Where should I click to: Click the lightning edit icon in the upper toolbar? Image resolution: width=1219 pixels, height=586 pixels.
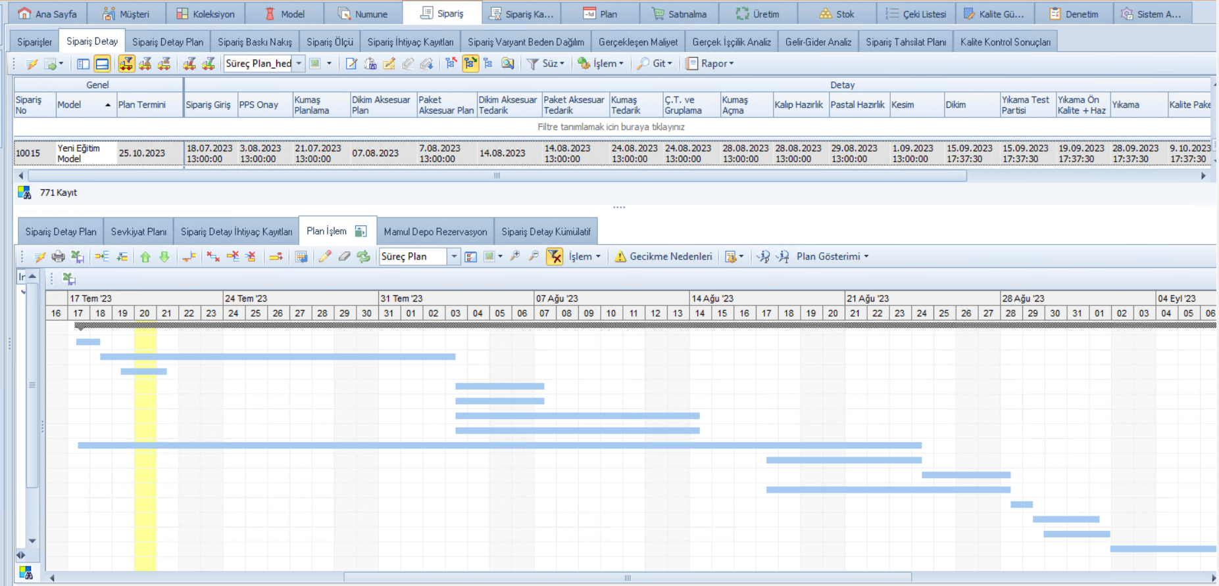pos(31,64)
